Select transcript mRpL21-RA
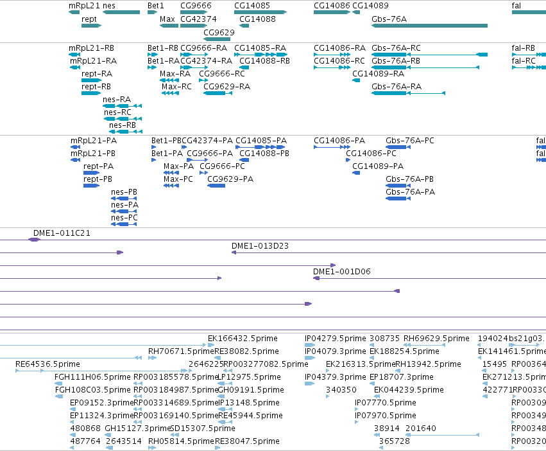The height and width of the screenshot is (451, 546). tap(93, 61)
